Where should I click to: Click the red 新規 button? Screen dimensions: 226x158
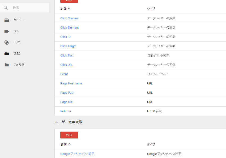click(69, 135)
